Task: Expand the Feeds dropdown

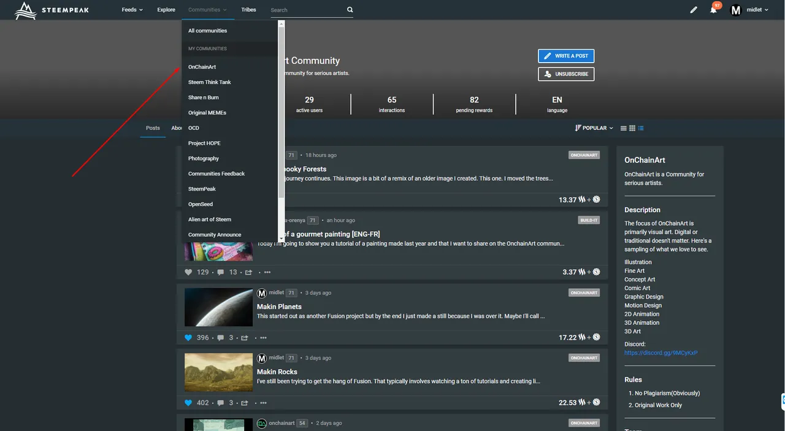Action: [132, 10]
